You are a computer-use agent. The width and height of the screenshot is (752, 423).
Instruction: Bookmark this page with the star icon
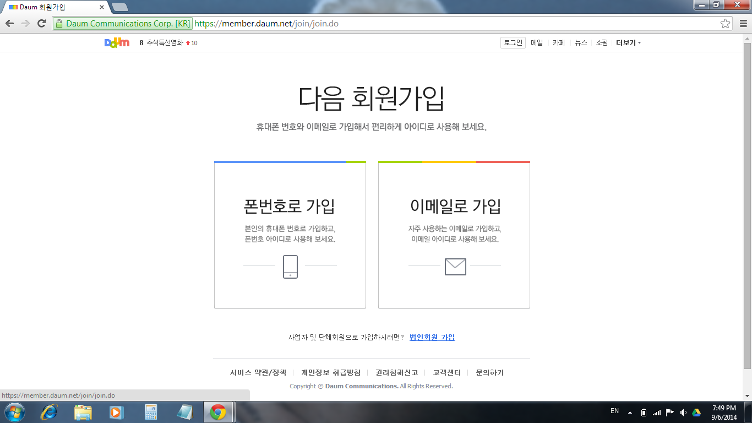[x=726, y=23]
